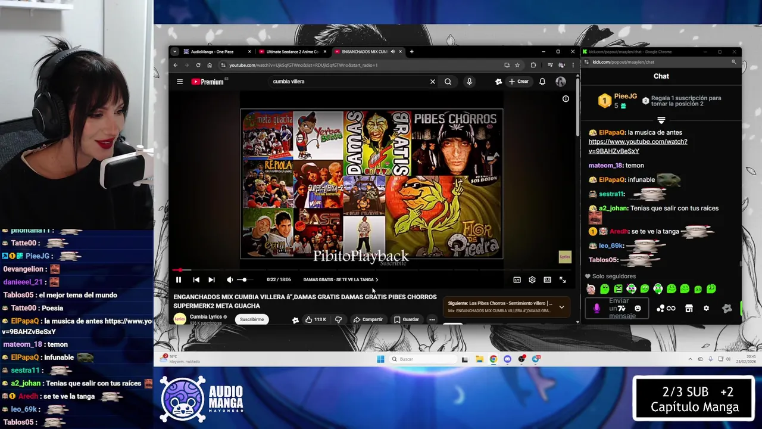This screenshot has width=762, height=429.
Task: Open the player settings gear
Action: 532,279
